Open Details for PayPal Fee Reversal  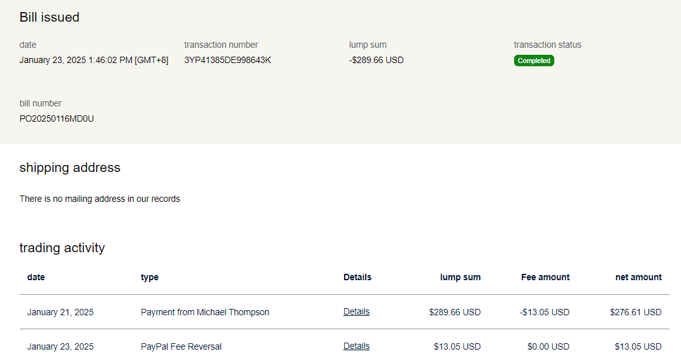coord(356,346)
